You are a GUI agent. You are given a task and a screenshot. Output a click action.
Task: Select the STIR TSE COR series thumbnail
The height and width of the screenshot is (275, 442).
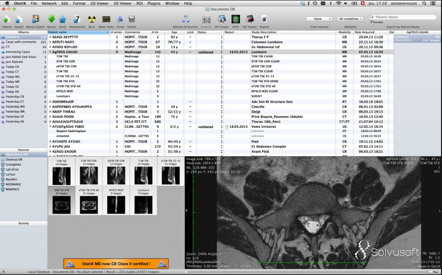[89, 171]
